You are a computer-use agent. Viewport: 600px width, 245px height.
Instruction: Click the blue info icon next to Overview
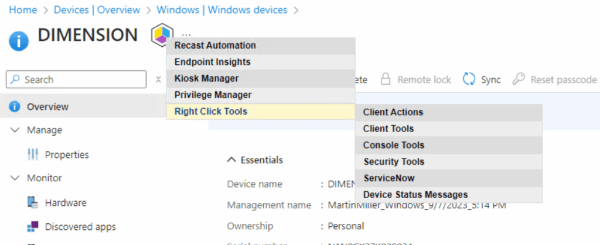pos(15,107)
